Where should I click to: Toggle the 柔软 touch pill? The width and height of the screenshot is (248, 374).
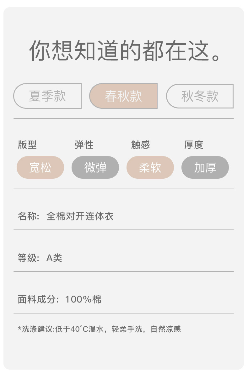pyautogui.click(x=150, y=167)
